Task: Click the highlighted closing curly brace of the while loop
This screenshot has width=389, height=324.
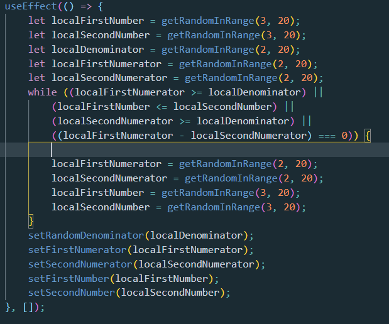Action: [x=31, y=221]
